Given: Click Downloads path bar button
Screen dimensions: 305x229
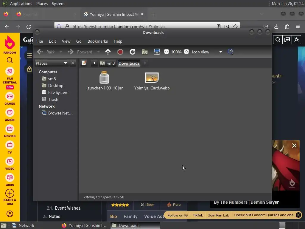Looking at the screenshot, I should [x=129, y=63].
